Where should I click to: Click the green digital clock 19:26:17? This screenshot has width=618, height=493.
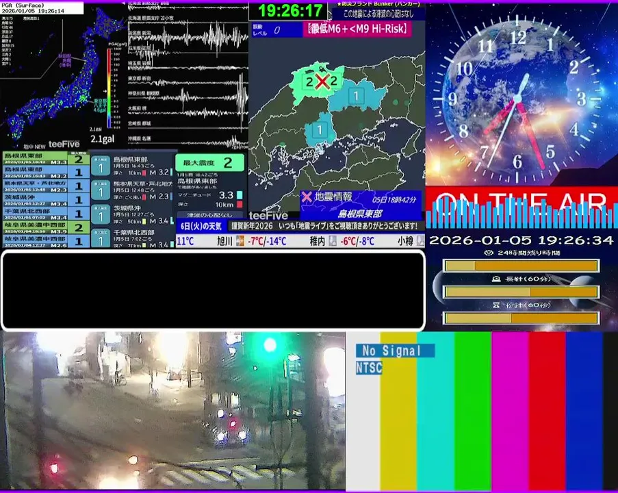(x=289, y=11)
